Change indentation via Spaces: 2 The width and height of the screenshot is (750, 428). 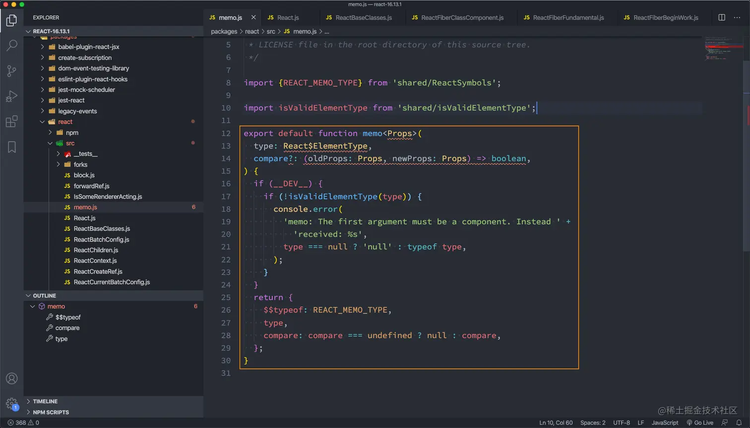(593, 423)
